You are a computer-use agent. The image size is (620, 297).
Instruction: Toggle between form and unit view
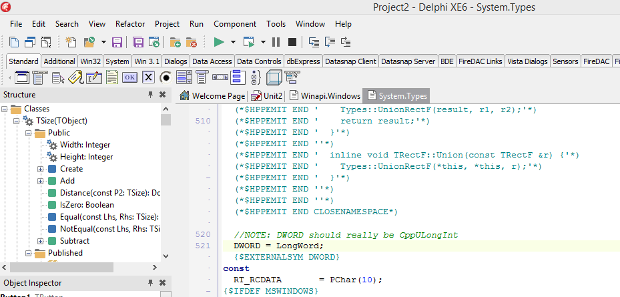tap(46, 42)
